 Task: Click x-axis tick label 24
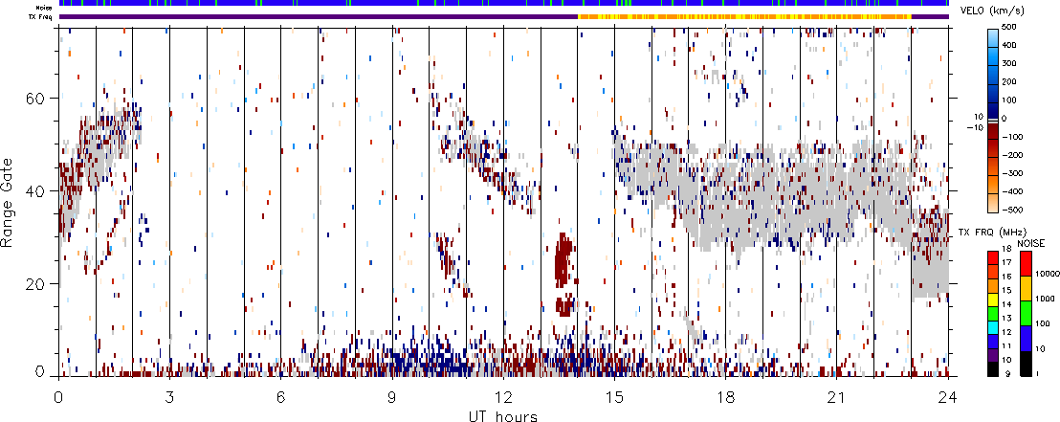(x=948, y=396)
